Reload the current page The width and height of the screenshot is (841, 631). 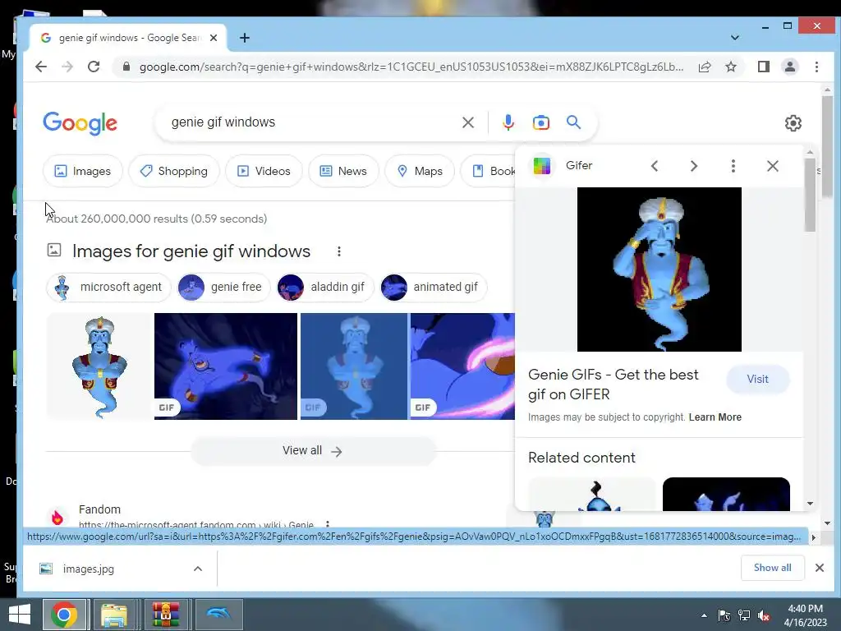[94, 67]
